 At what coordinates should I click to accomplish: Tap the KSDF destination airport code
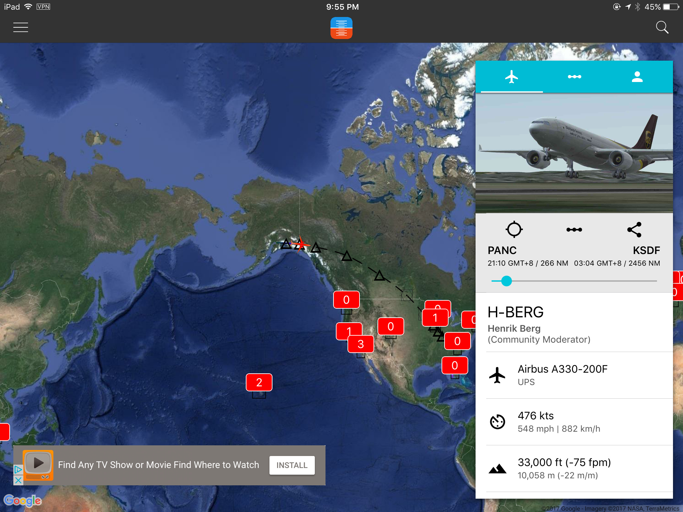pos(646,250)
